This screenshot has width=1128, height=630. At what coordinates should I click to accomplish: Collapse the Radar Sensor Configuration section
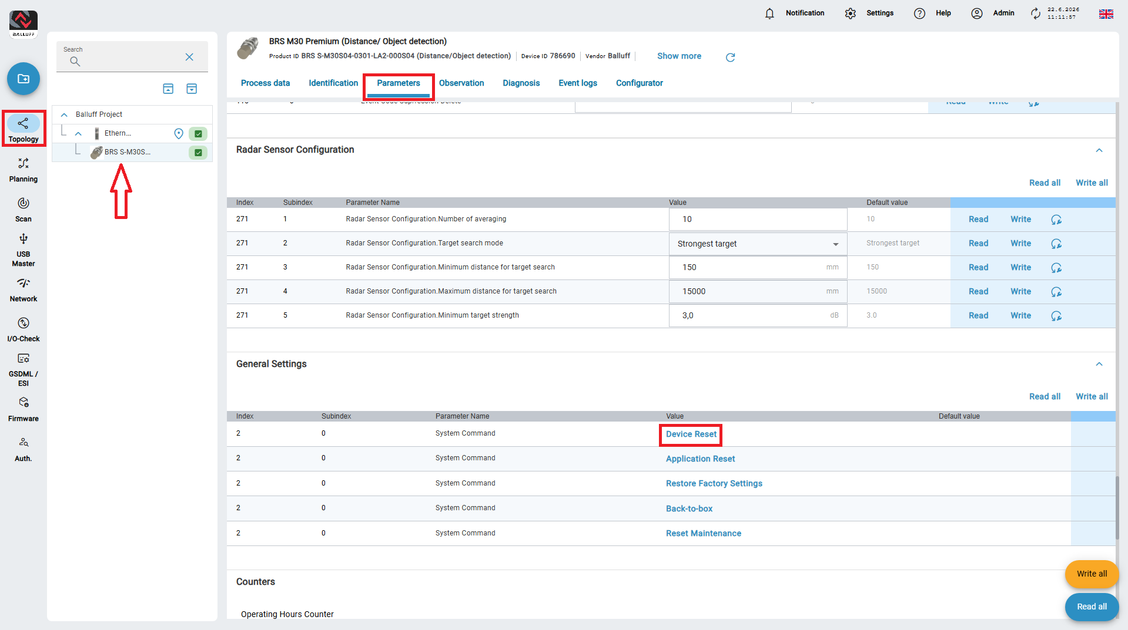1099,150
